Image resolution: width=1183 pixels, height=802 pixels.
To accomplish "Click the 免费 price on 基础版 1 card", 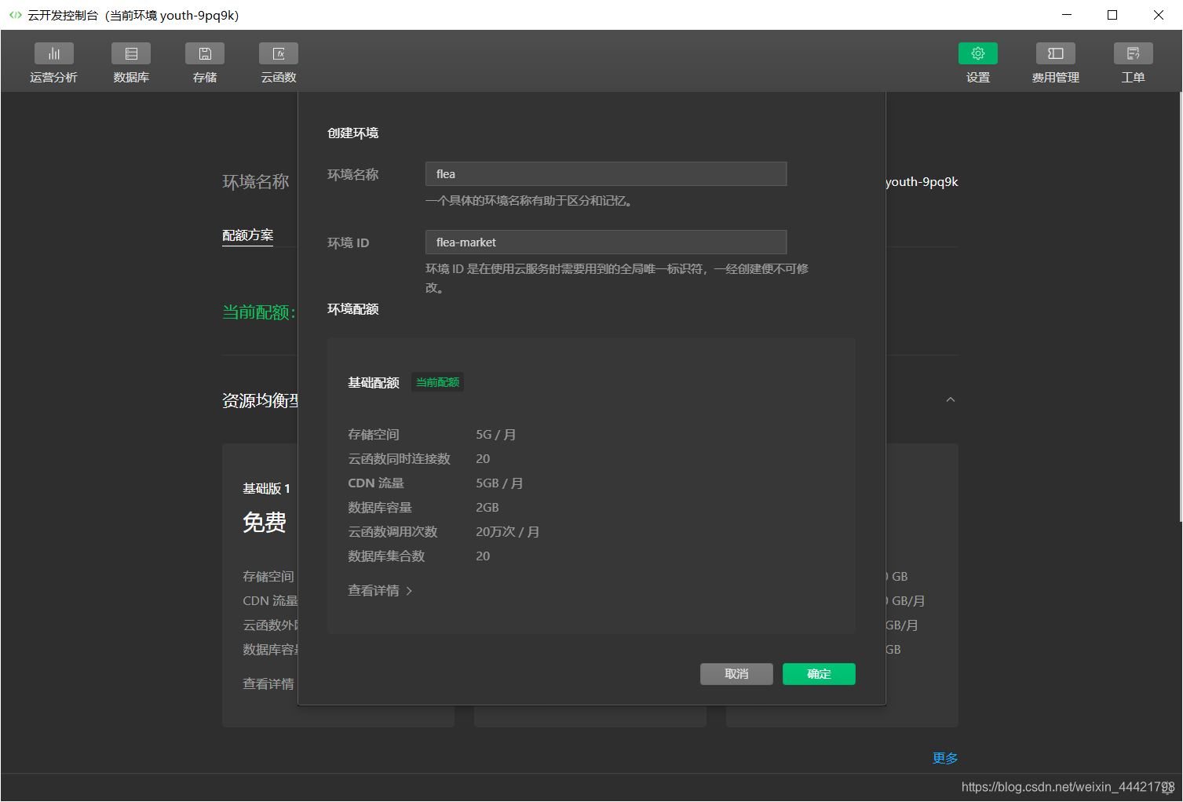I will click(265, 523).
